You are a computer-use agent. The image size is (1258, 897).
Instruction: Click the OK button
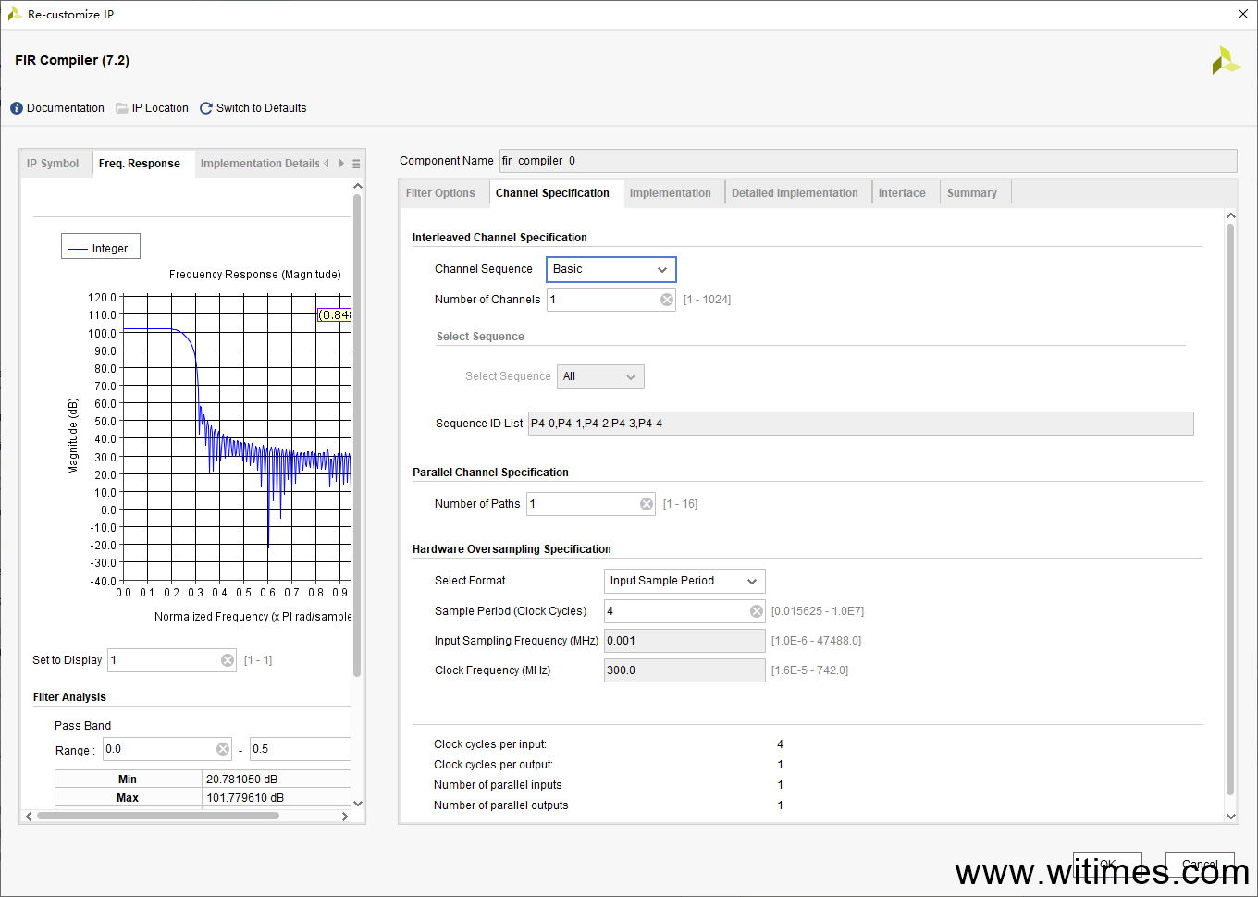1107,866
